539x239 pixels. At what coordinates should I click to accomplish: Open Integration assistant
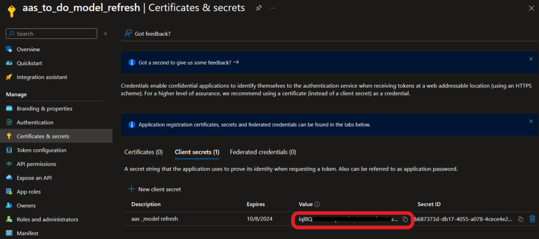tap(42, 77)
